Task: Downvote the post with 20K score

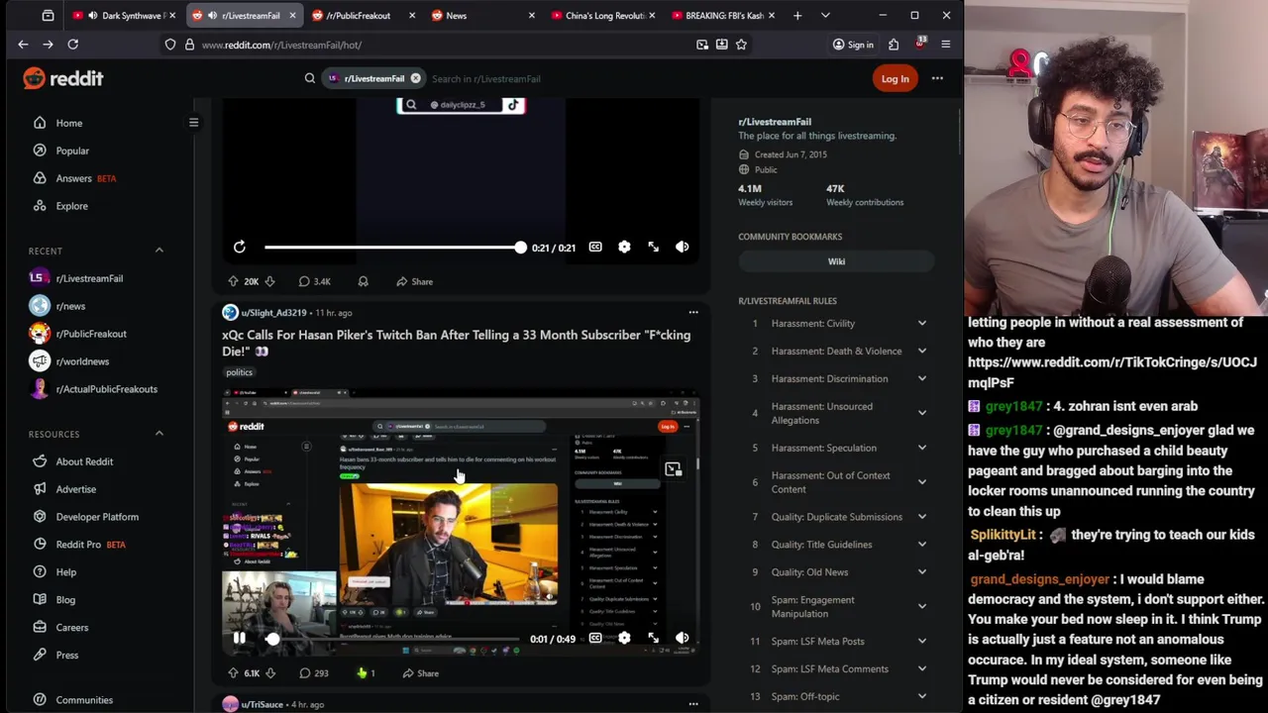Action: coord(269,281)
